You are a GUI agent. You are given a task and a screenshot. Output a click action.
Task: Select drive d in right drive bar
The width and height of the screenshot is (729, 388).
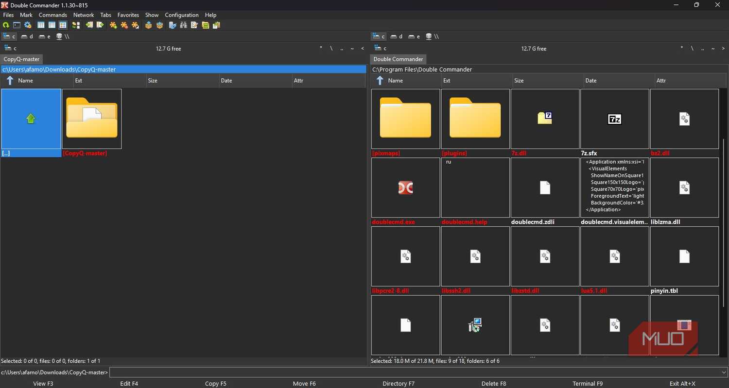pos(396,36)
